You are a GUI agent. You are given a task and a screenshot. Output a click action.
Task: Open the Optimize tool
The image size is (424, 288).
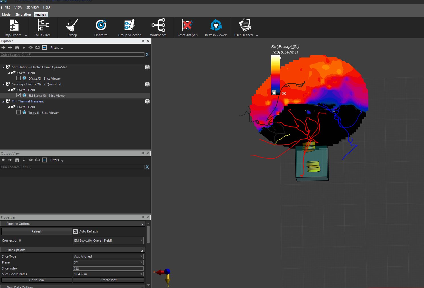coord(101,28)
